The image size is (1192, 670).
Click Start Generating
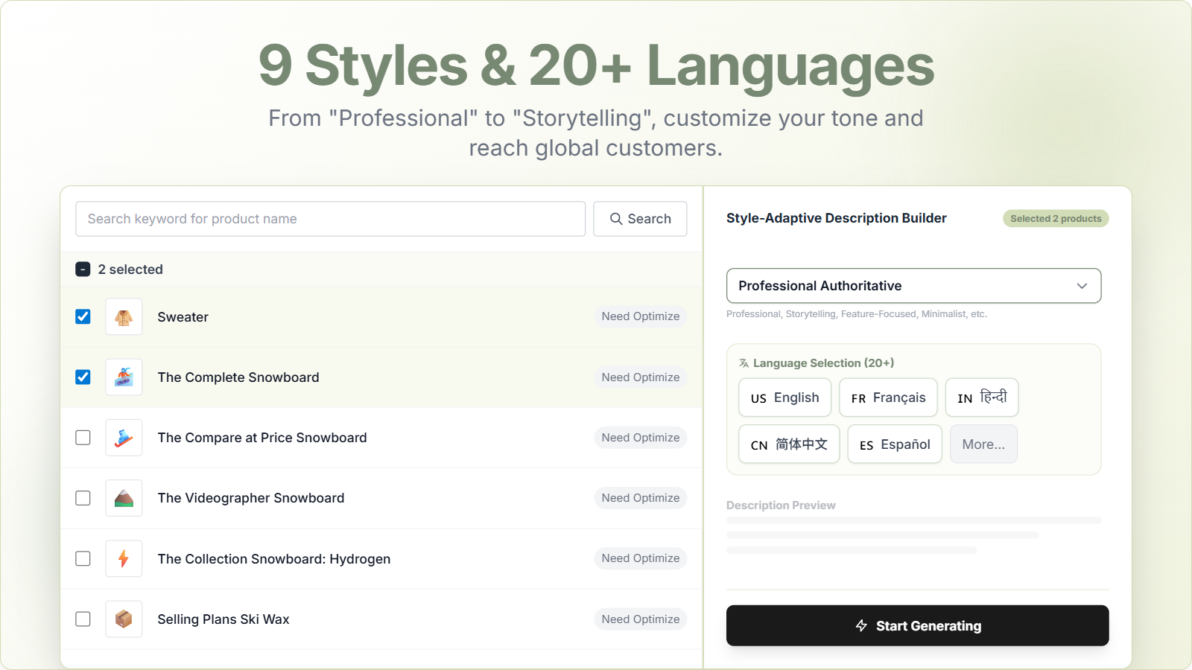tap(917, 625)
